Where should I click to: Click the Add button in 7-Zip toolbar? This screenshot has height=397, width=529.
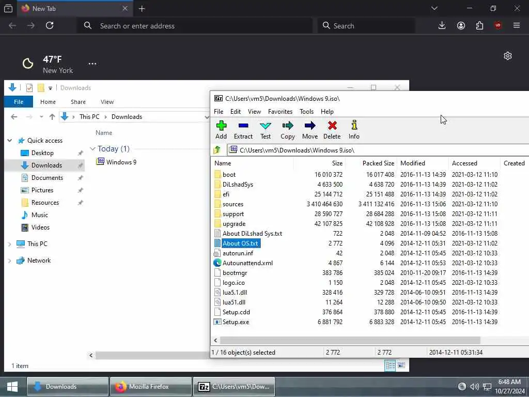pos(221,130)
